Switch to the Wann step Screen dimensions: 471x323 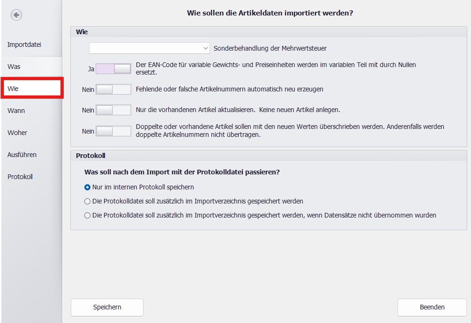pos(16,111)
